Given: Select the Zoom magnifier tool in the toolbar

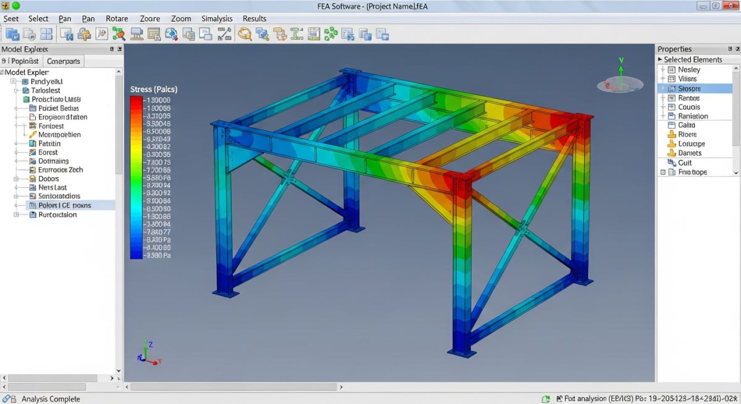Looking at the screenshot, I should [x=244, y=34].
